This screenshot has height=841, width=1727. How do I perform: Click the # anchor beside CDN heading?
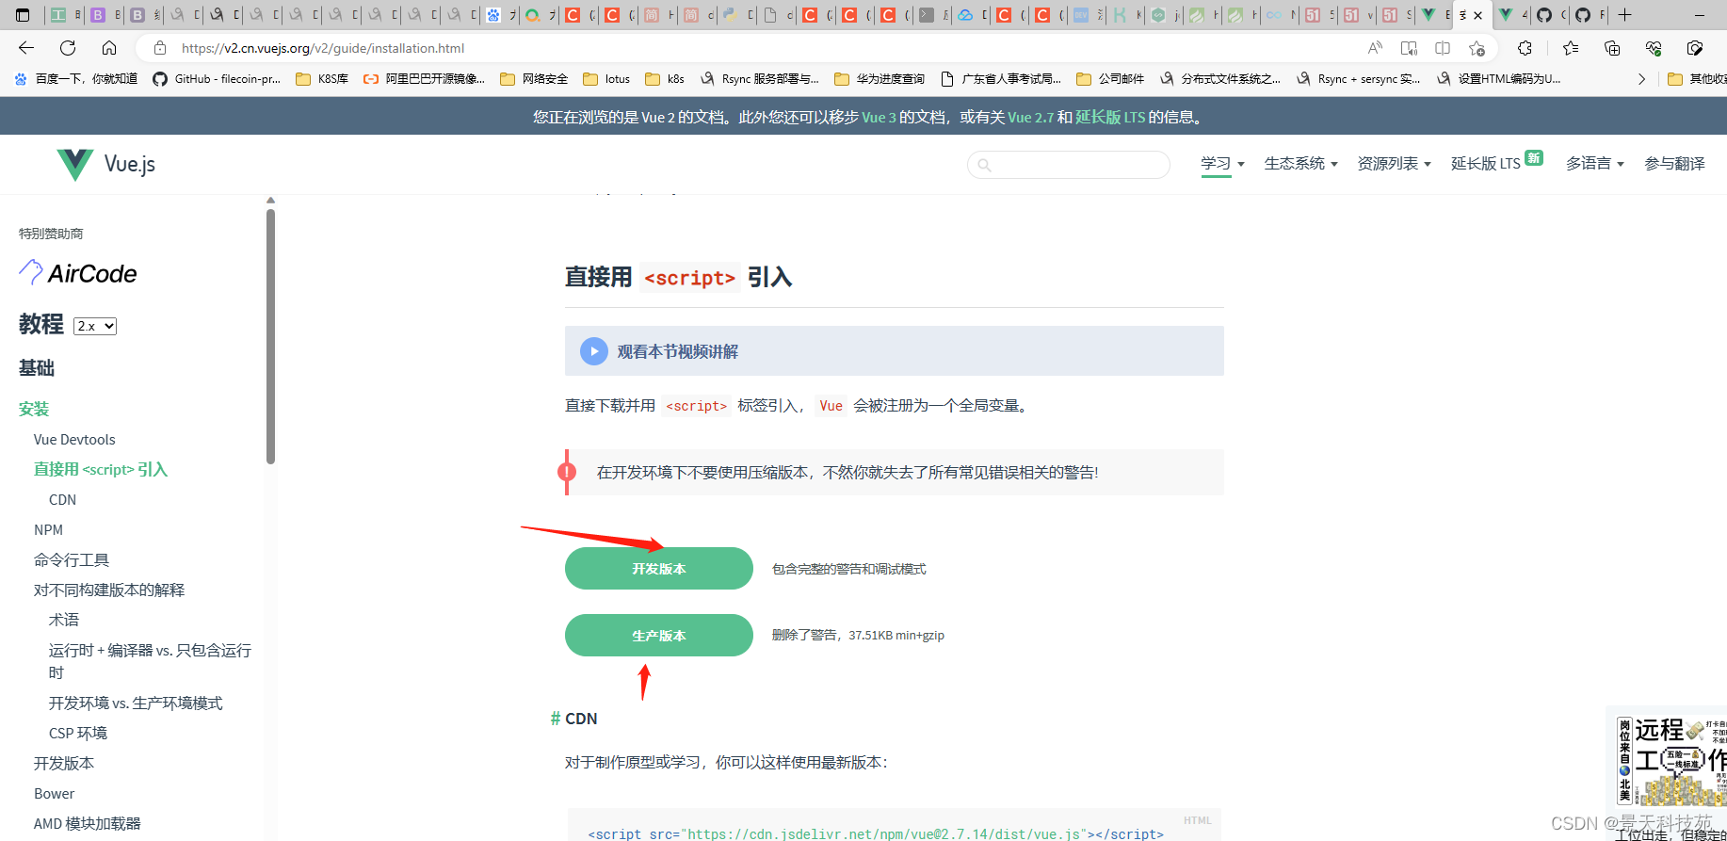coord(555,719)
